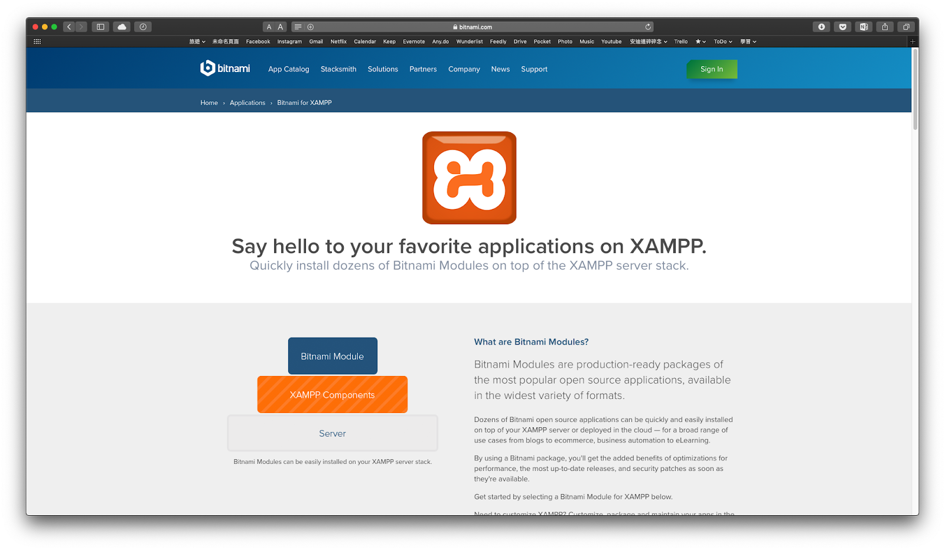Viewport: 945px width, 550px height.
Task: Open the Pocket bookmark
Action: pyautogui.click(x=542, y=41)
